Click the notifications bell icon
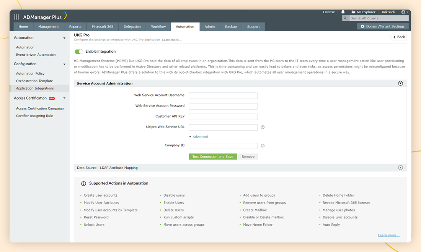The height and width of the screenshot is (252, 421). tap(343, 12)
